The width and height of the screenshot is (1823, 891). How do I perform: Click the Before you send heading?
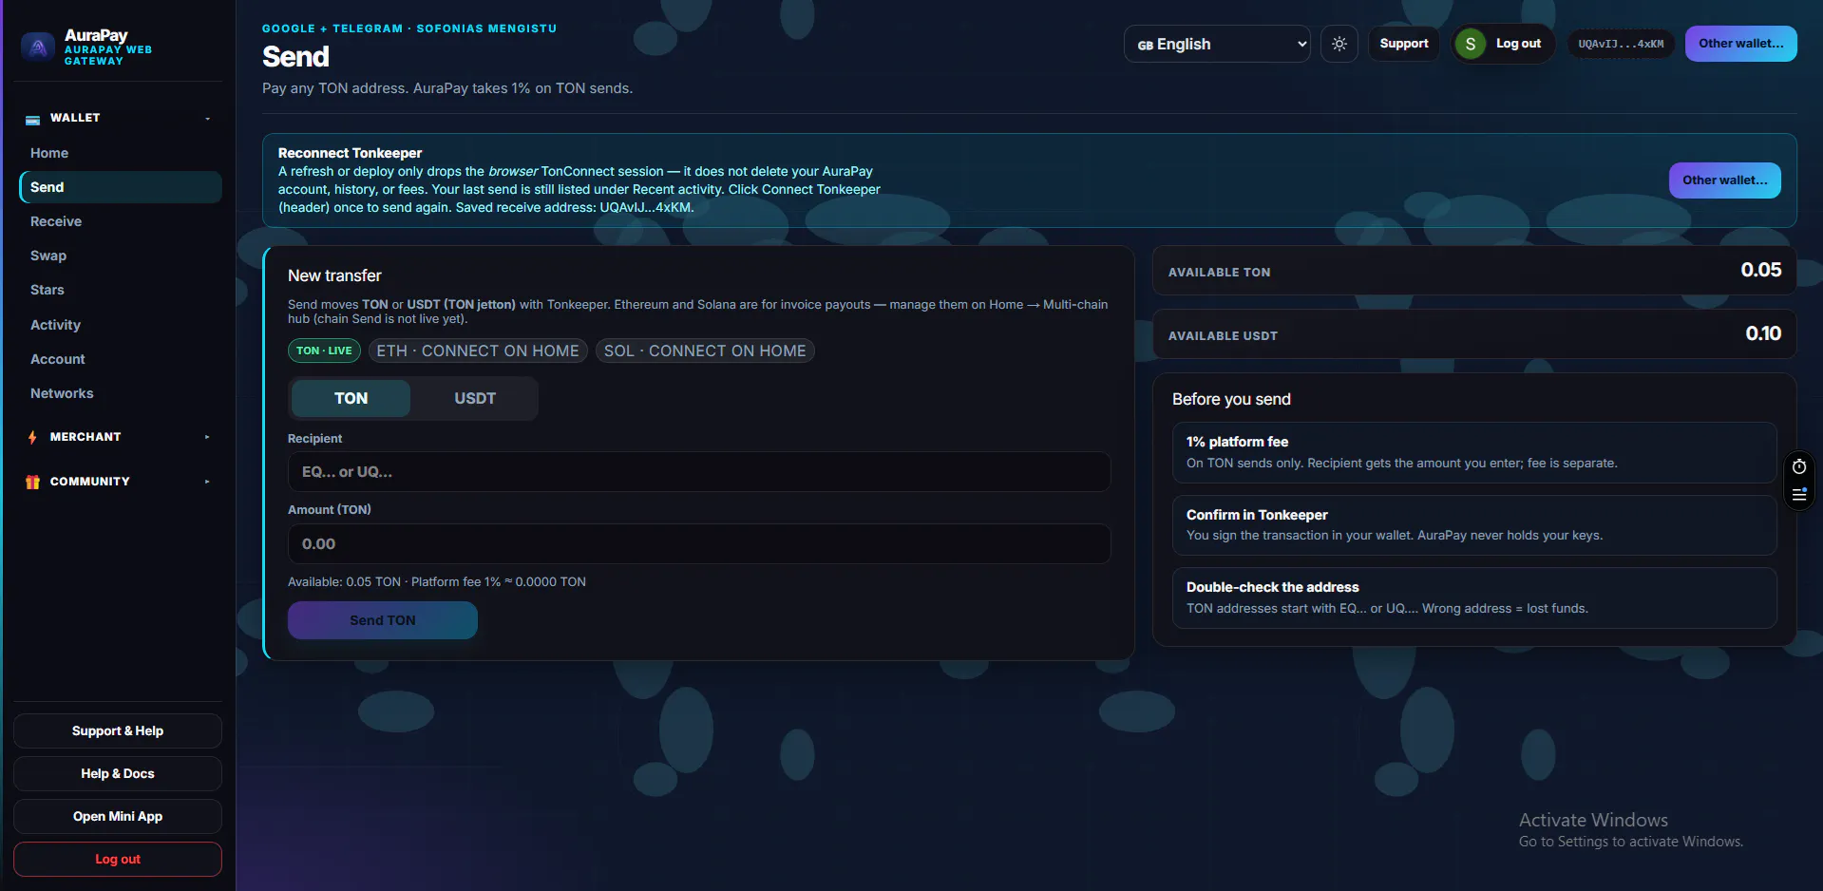[x=1231, y=399]
